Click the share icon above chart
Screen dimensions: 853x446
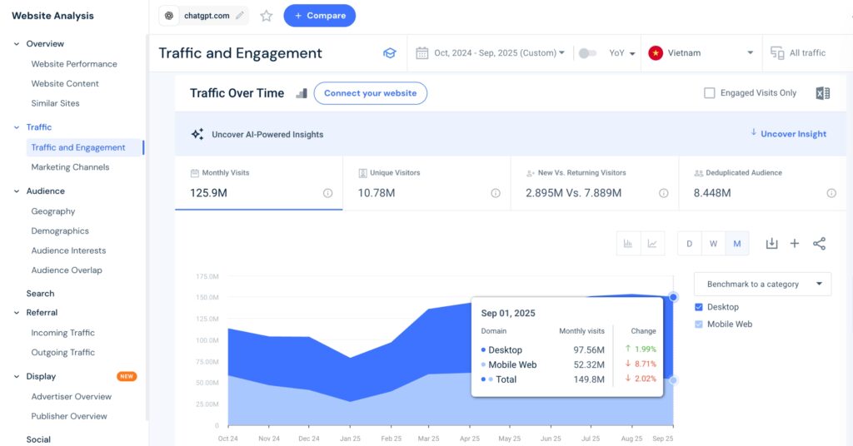[819, 244]
